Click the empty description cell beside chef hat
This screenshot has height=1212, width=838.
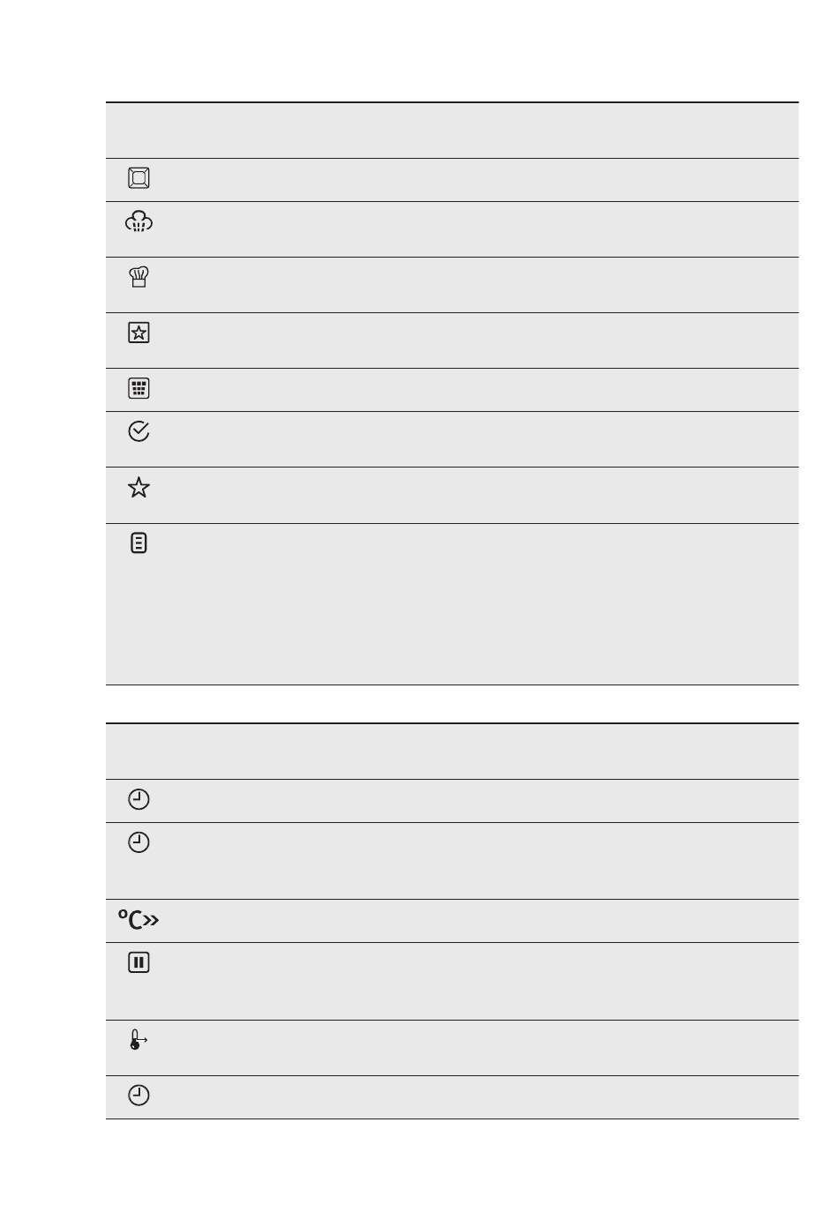(485, 285)
